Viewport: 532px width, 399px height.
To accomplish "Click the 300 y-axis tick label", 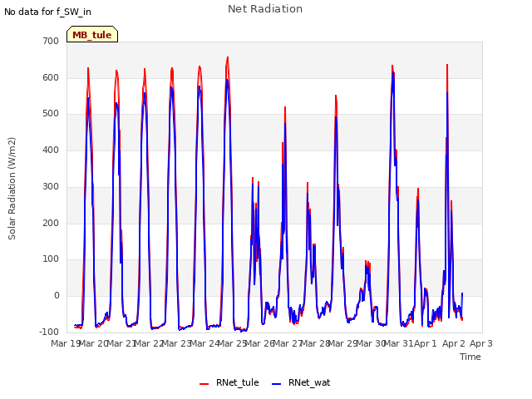I will [x=51, y=186].
